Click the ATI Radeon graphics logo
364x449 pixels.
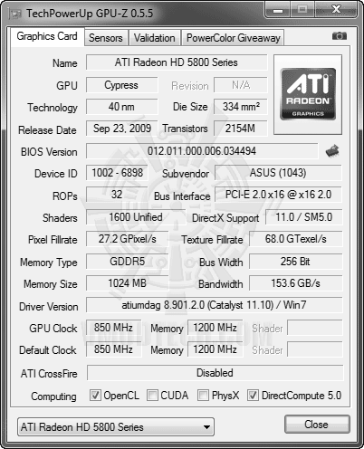click(308, 94)
